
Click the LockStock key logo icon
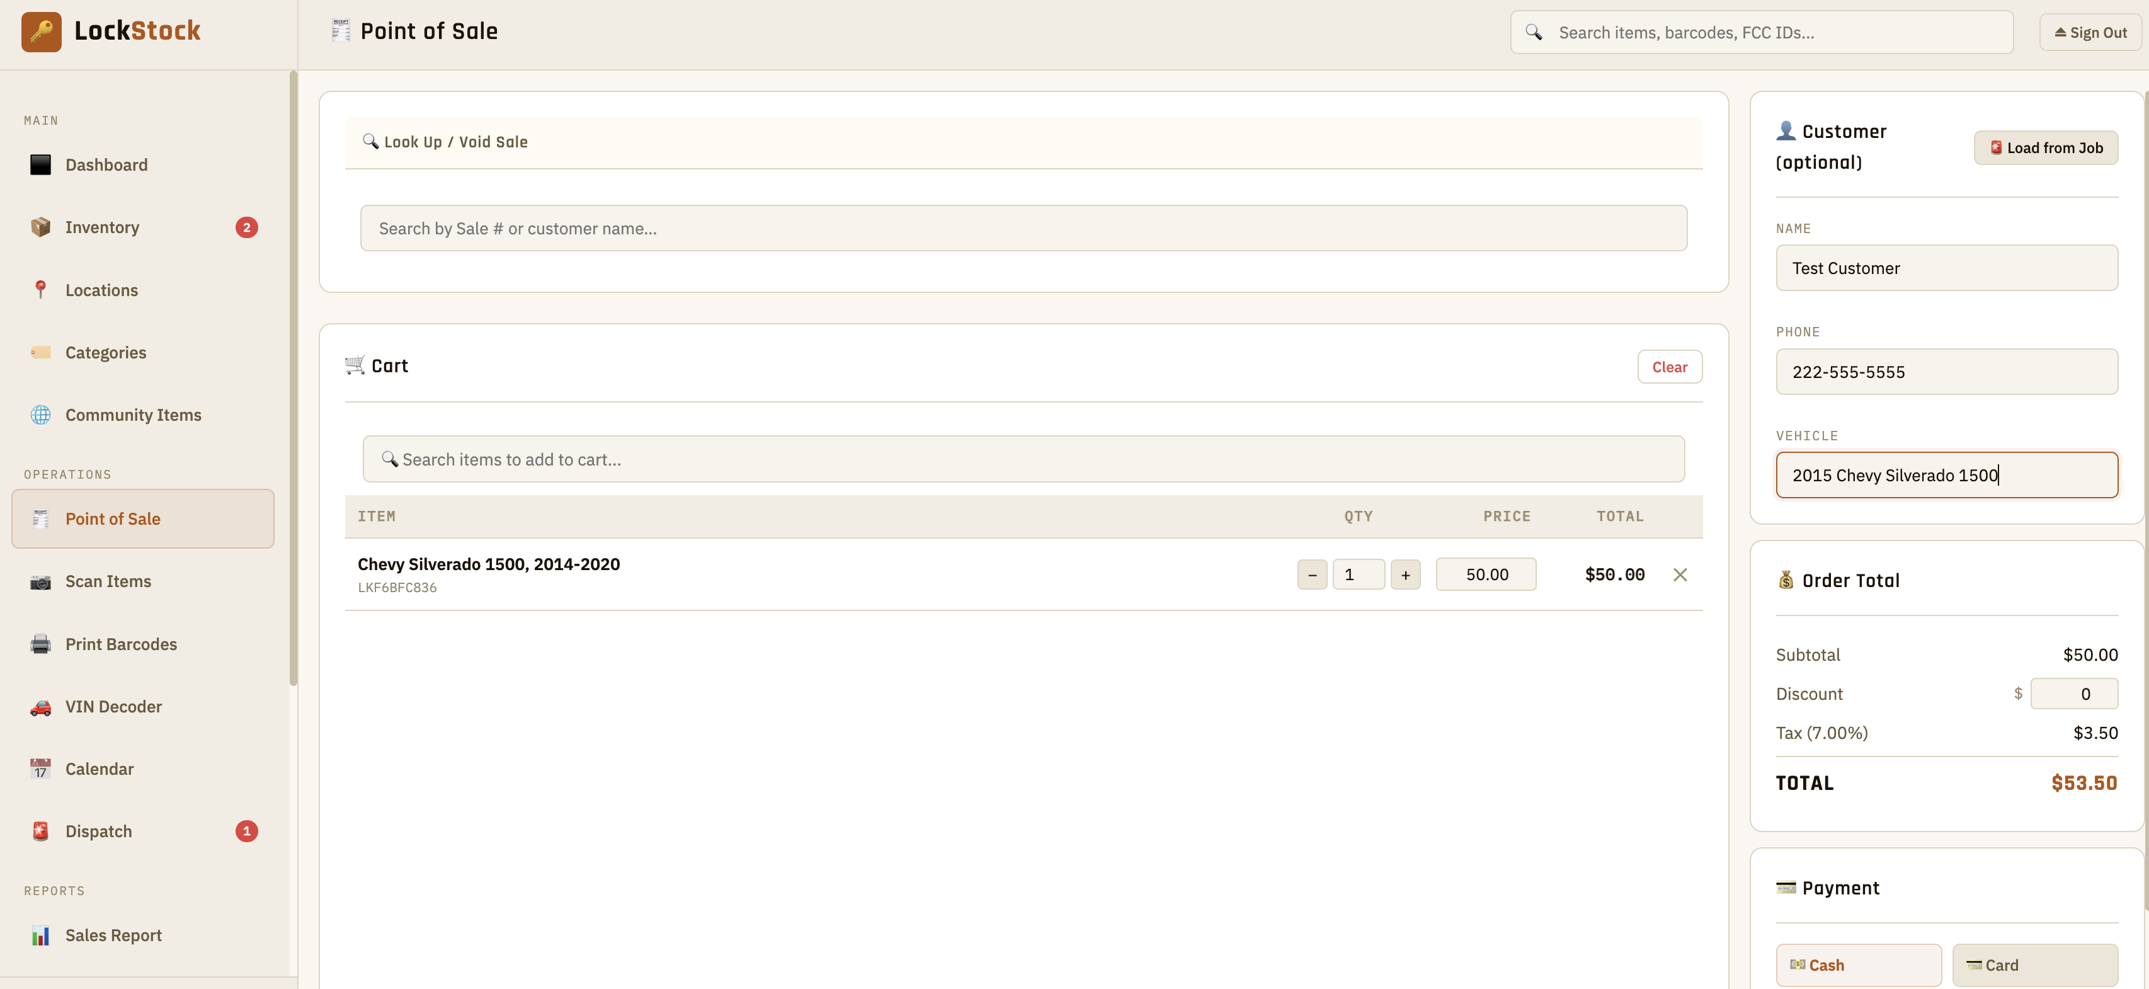(x=41, y=31)
